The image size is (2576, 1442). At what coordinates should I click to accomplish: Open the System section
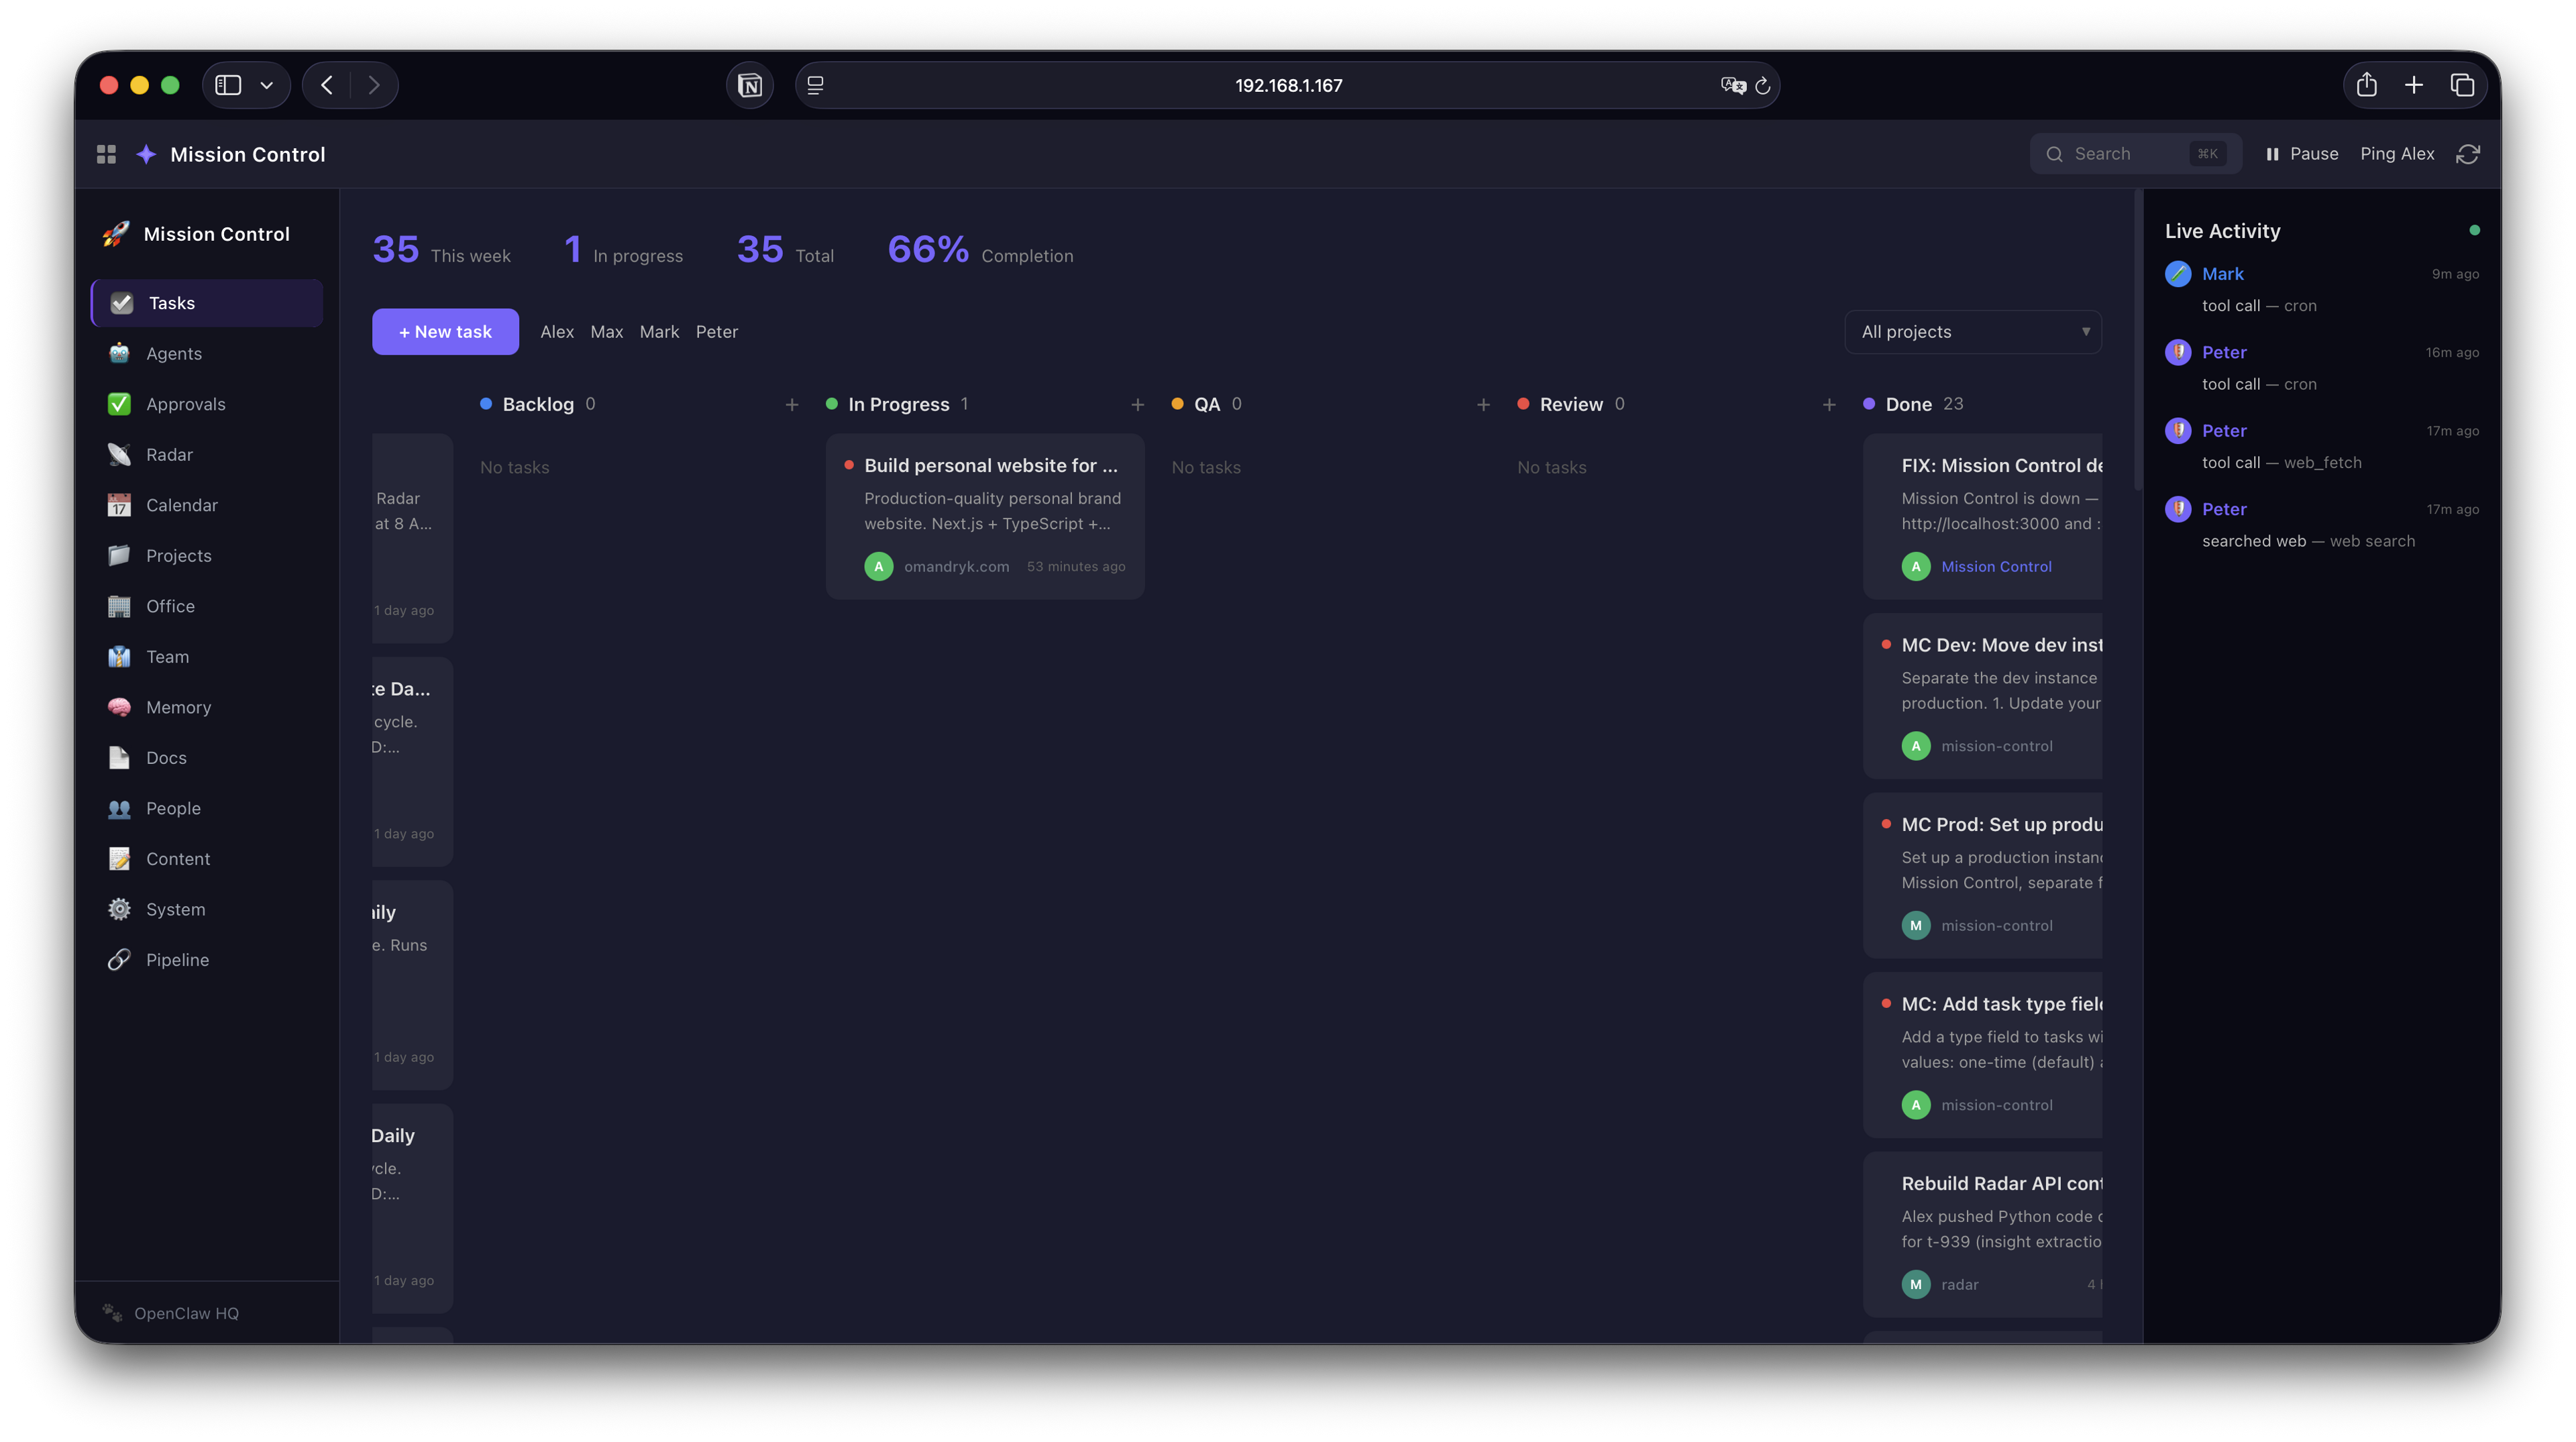(x=175, y=908)
